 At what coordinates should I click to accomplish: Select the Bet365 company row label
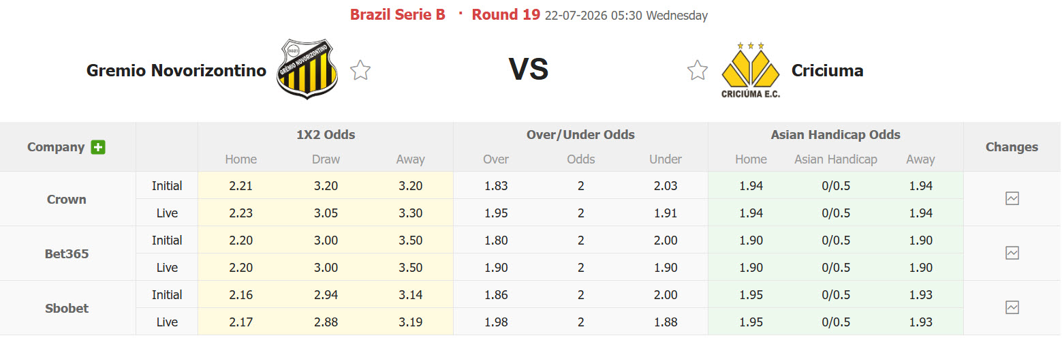click(x=67, y=253)
